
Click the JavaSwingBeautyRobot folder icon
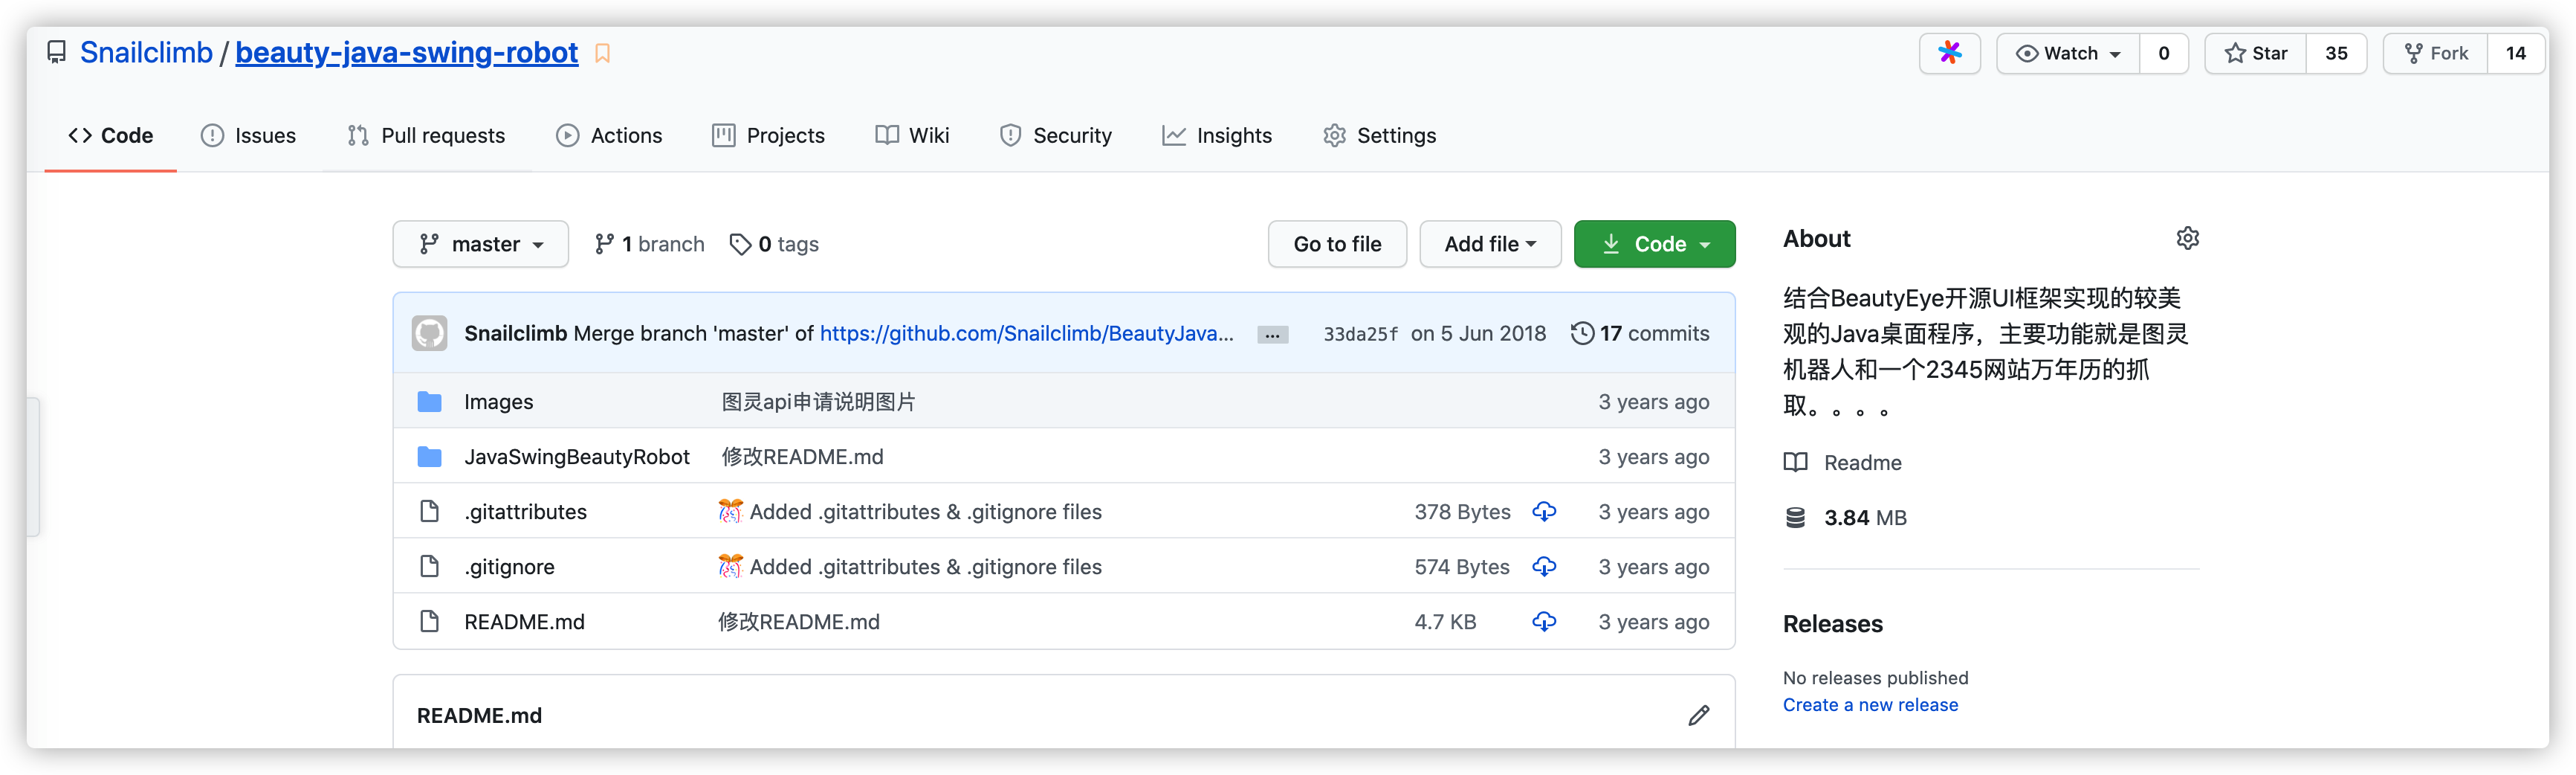430,457
